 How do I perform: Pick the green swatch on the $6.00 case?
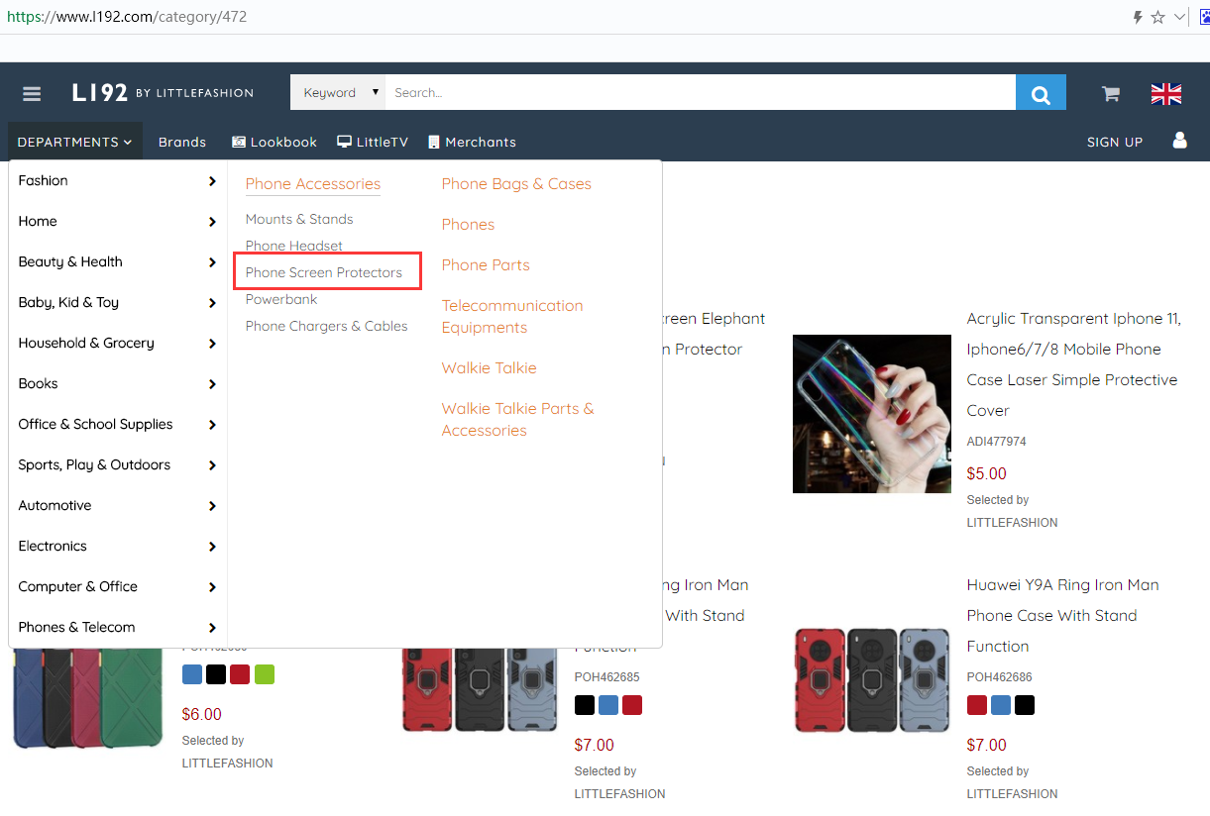tap(265, 675)
